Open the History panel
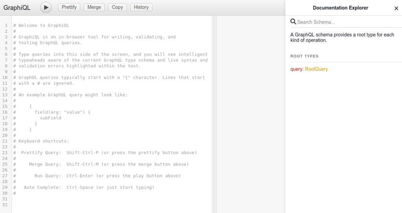This screenshot has height=213, width=402. 141,7
